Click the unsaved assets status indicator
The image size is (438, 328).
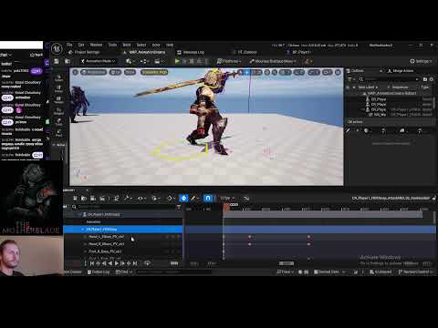coord(381,272)
